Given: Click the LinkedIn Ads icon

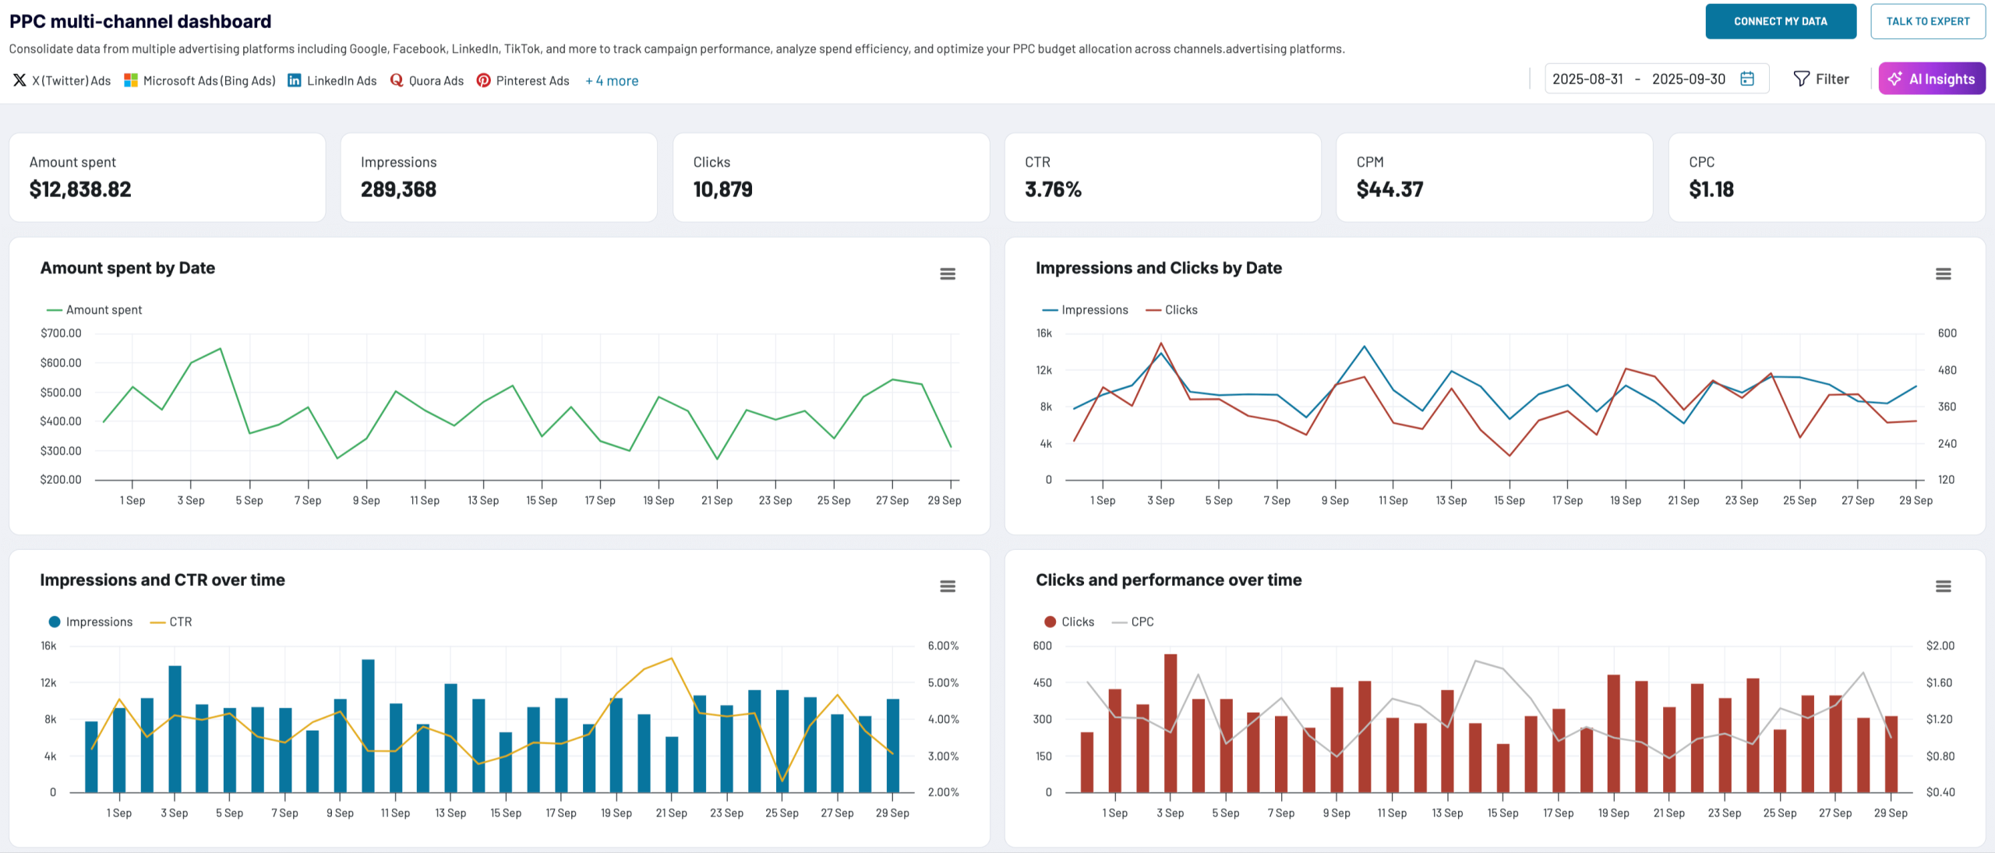Looking at the screenshot, I should [x=295, y=80].
